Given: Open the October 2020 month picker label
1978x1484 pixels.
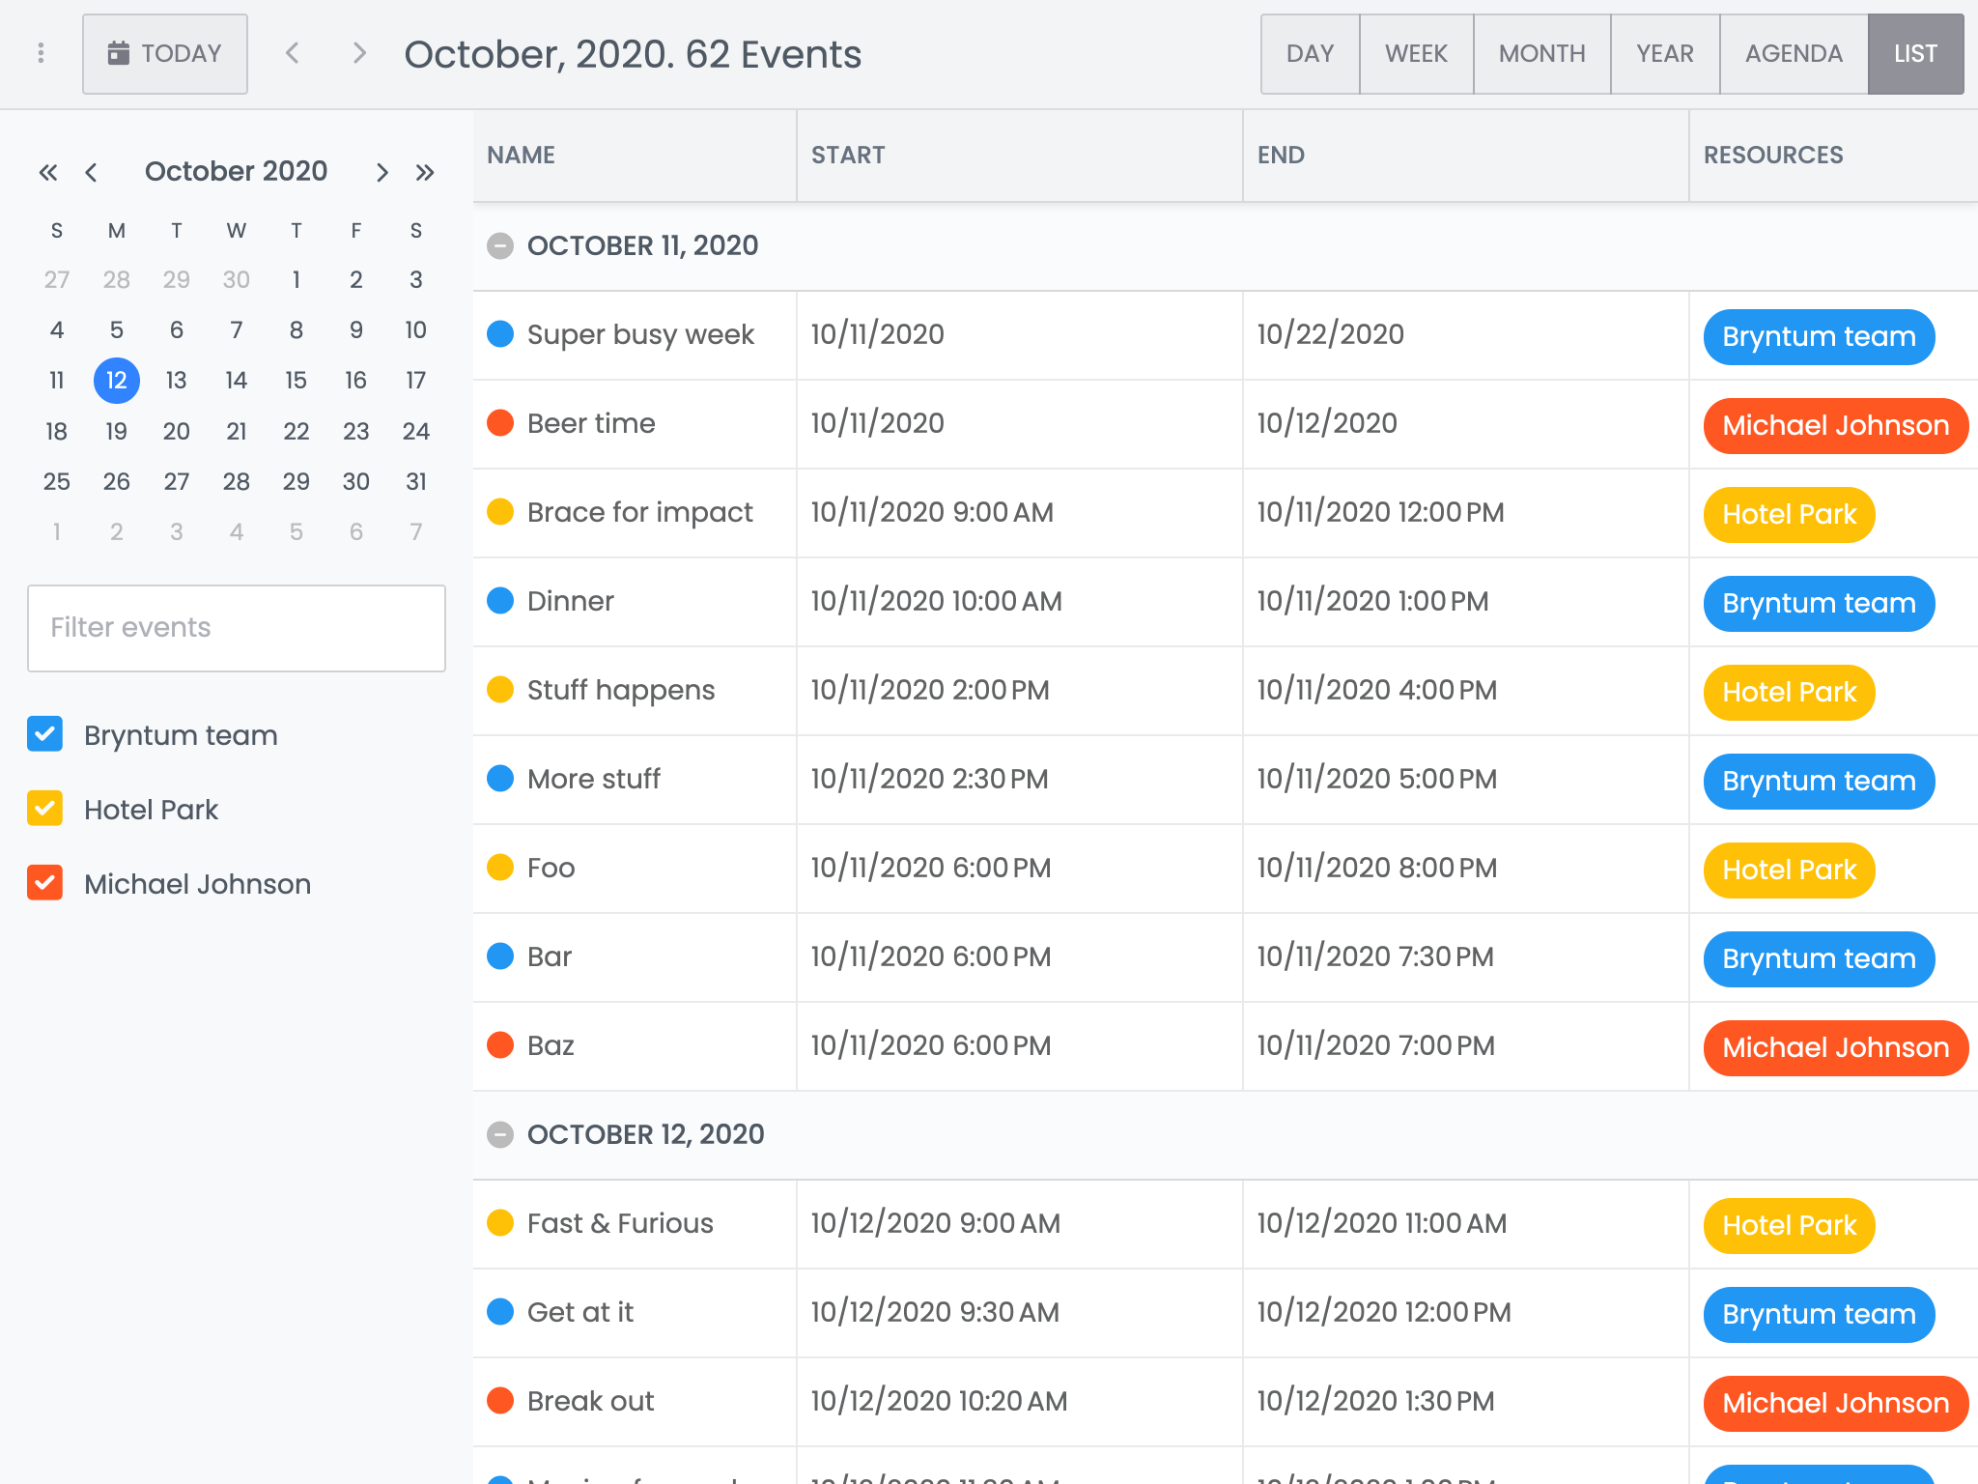Looking at the screenshot, I should point(236,171).
